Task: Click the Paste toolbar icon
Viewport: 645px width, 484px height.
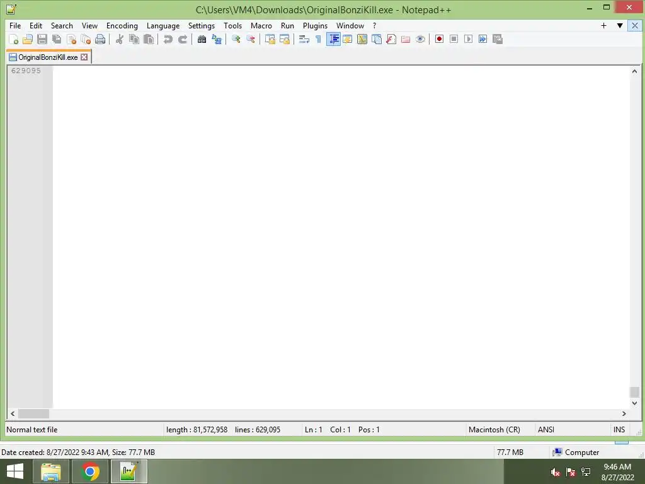Action: tap(149, 39)
